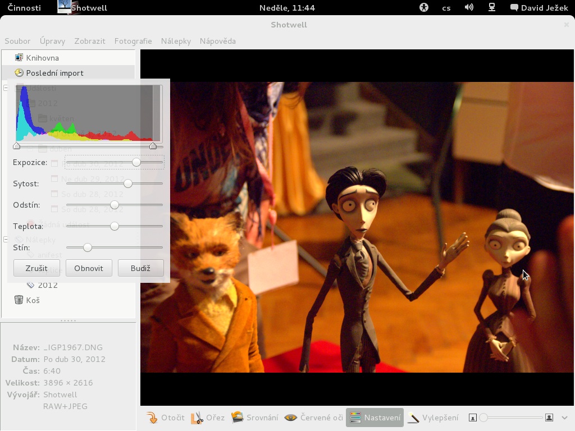Click the file name _IGP1967.DNG
The width and height of the screenshot is (575, 431).
[73, 347]
